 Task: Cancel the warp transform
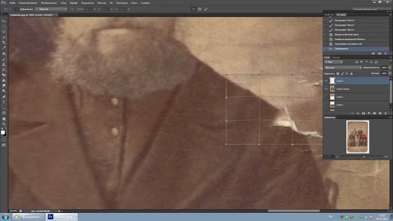[x=200, y=9]
